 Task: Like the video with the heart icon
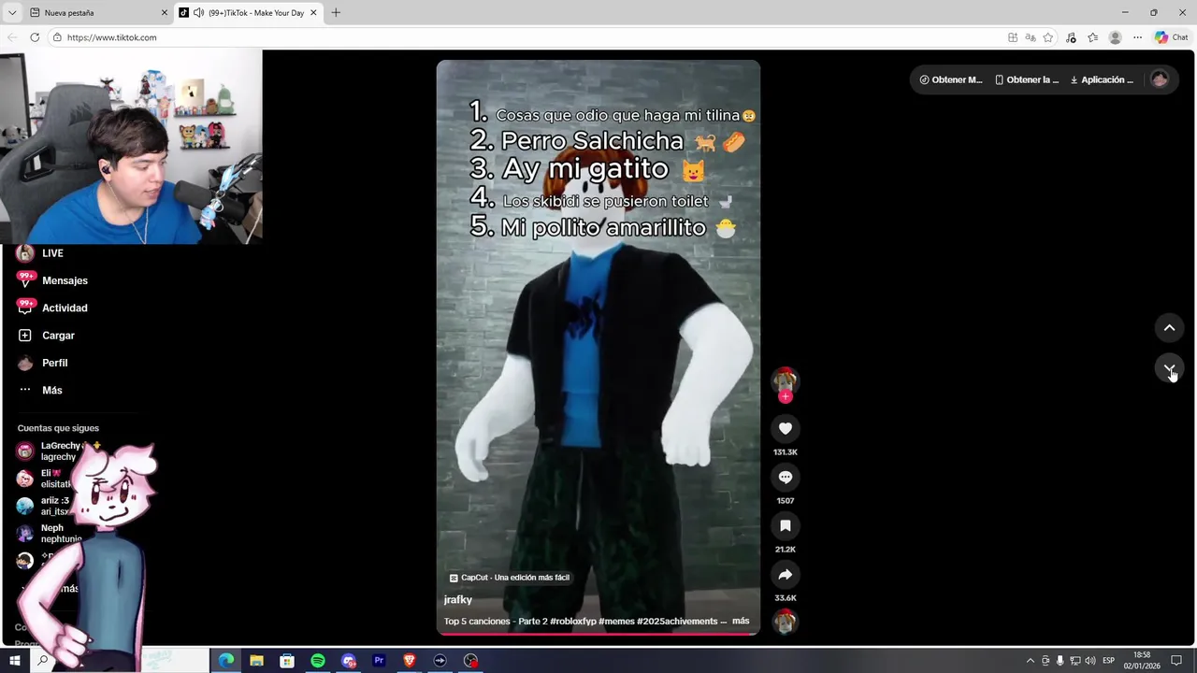click(786, 429)
